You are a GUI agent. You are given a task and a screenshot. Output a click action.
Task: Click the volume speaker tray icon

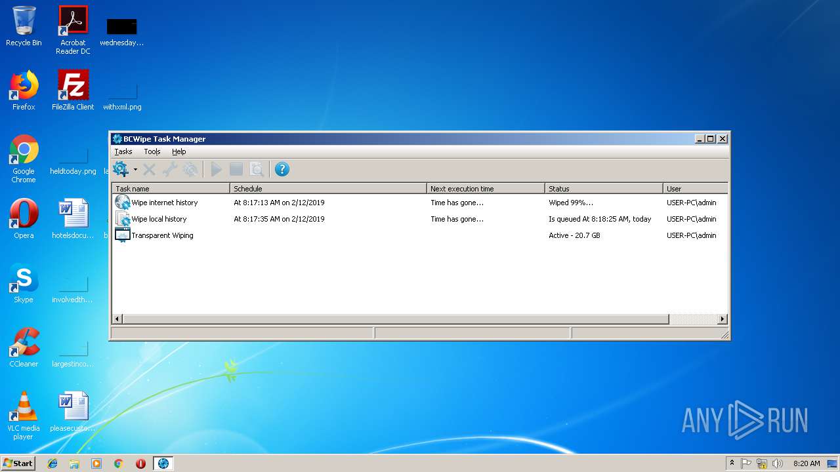click(x=778, y=463)
